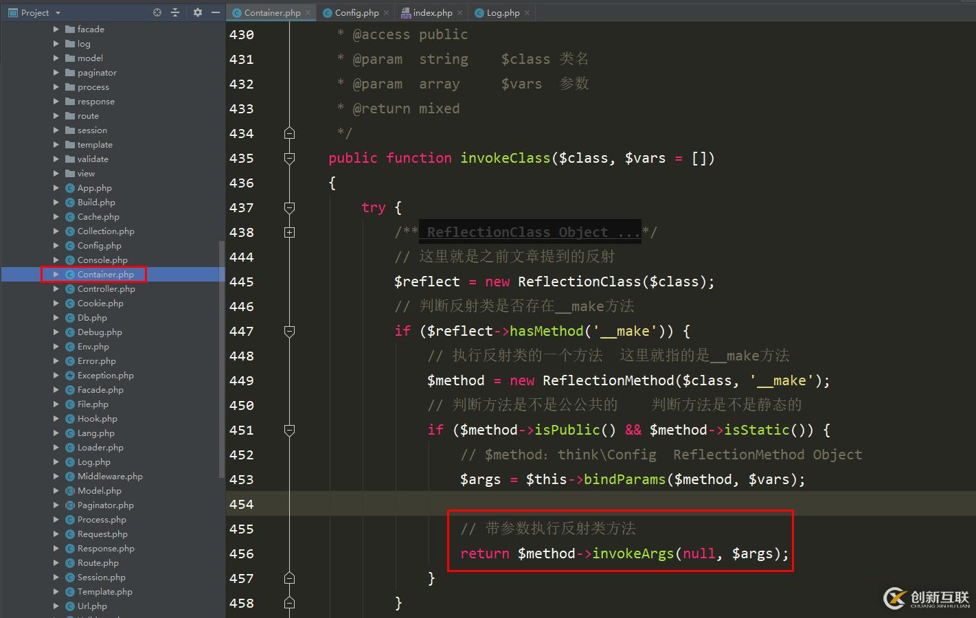This screenshot has width=976, height=618.
Task: Click the facade folder icon
Action: 70,30
